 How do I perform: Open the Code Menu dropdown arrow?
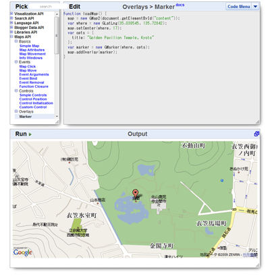(x=255, y=7)
